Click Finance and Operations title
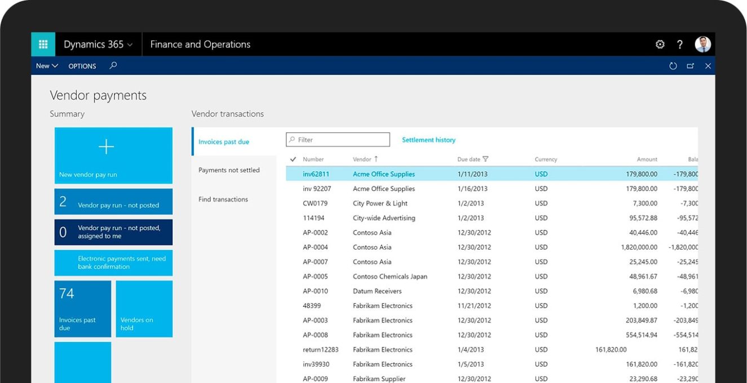747x383 pixels. 200,44
